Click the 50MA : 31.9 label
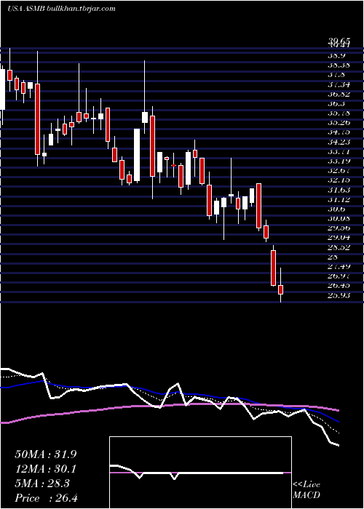The image size is (364, 509). point(45,454)
